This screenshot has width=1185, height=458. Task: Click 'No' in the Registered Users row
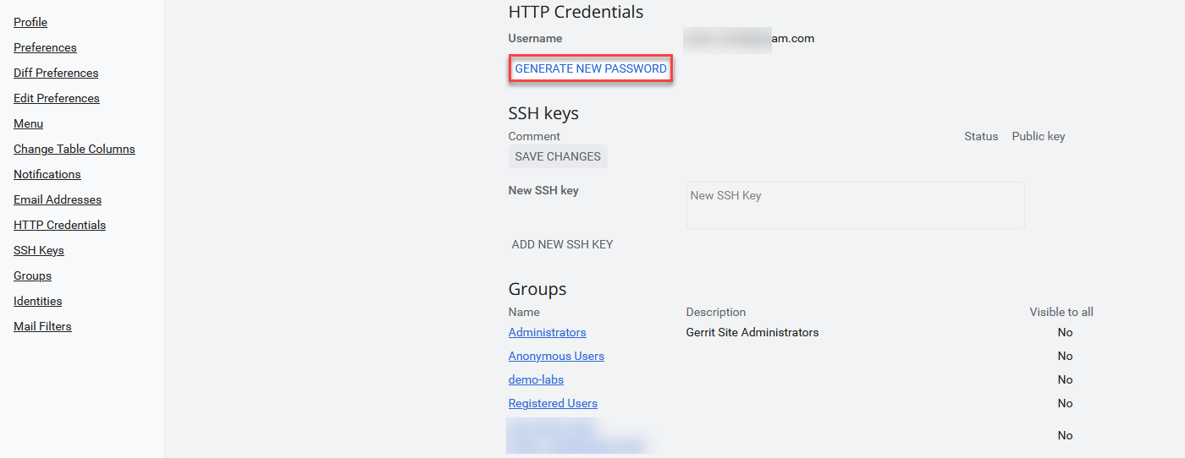click(1065, 403)
